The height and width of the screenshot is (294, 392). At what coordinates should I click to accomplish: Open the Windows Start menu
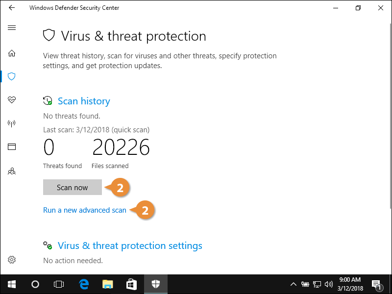click(x=12, y=284)
